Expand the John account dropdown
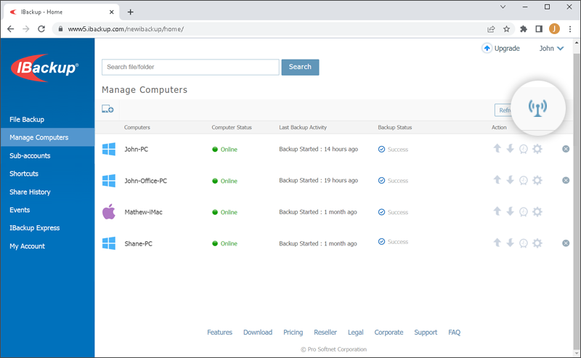The image size is (581, 358). 551,49
